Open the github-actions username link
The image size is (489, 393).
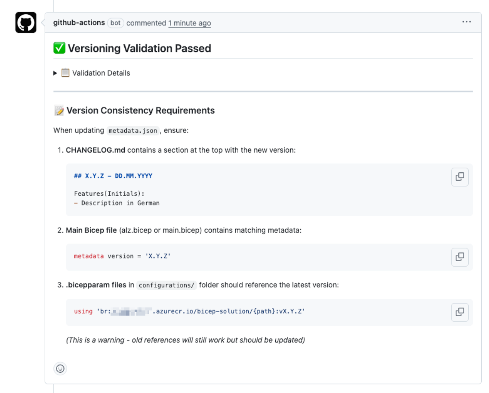pos(79,23)
